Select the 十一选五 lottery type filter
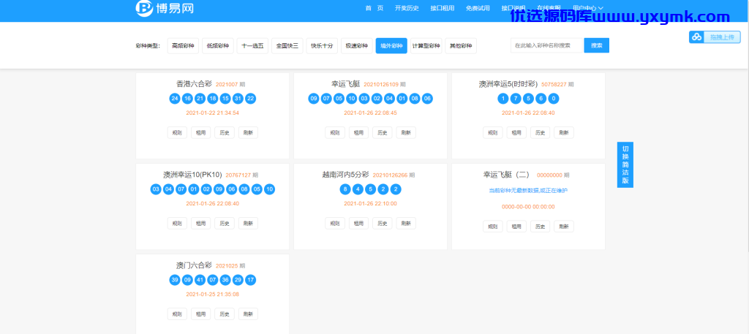 [x=252, y=46]
